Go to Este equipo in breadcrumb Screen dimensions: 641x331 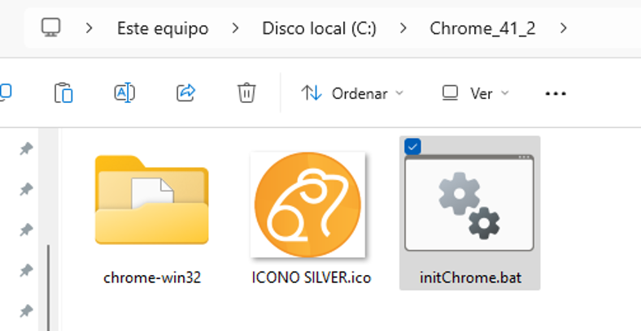(163, 28)
